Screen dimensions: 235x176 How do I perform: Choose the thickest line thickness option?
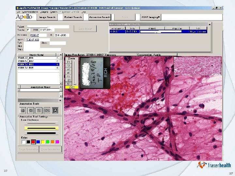click(x=41, y=133)
